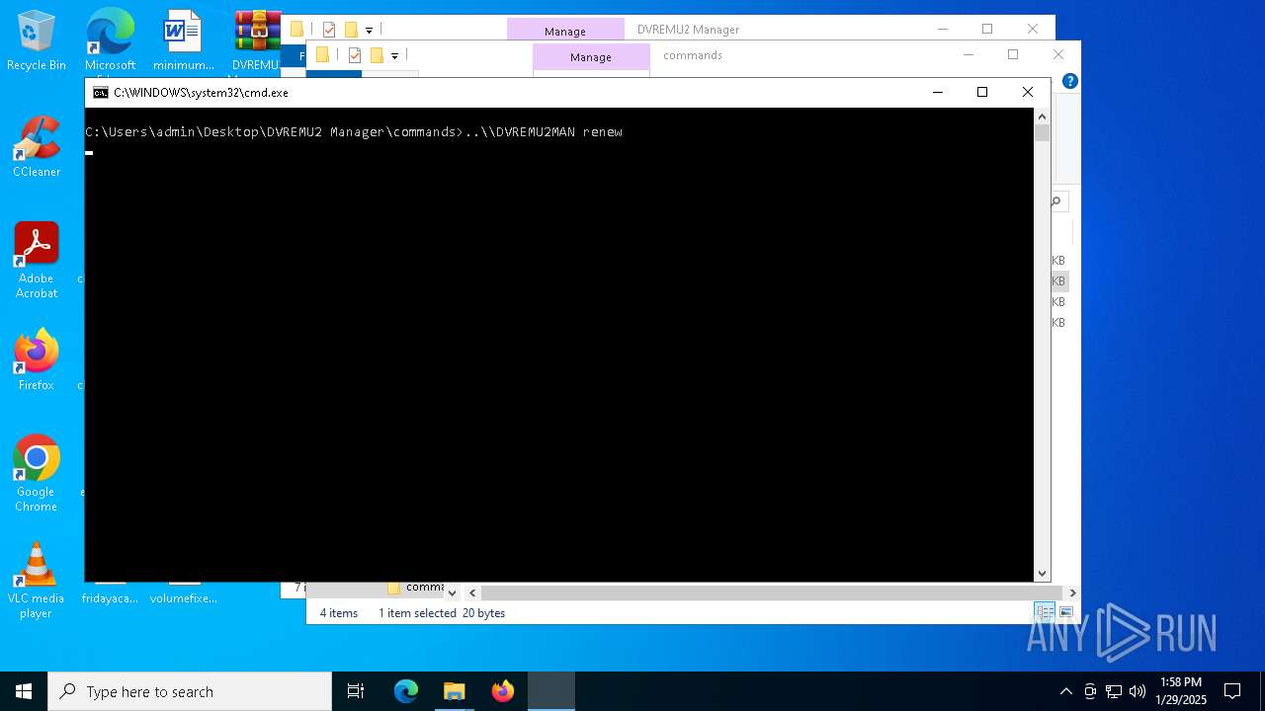Screen dimensions: 1265x711
Task: Launch Google Chrome desktop shortcut
Action: click(x=37, y=474)
